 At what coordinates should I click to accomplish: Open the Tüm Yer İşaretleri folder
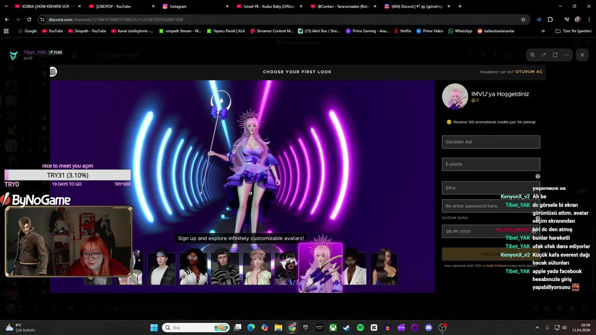574,31
